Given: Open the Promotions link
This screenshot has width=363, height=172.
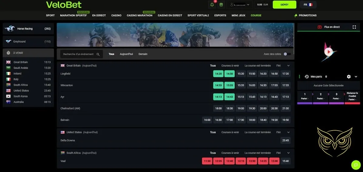Looking at the screenshot, I should (305, 15).
